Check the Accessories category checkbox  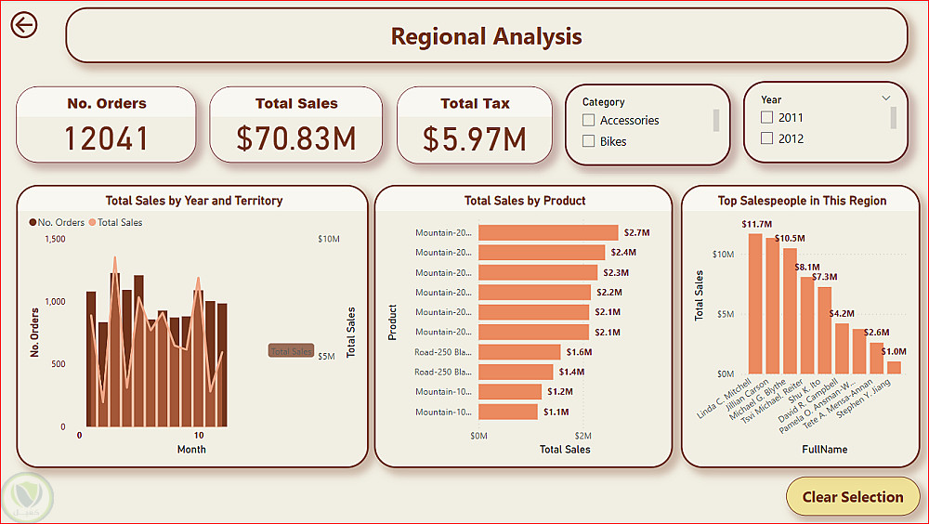(x=588, y=121)
